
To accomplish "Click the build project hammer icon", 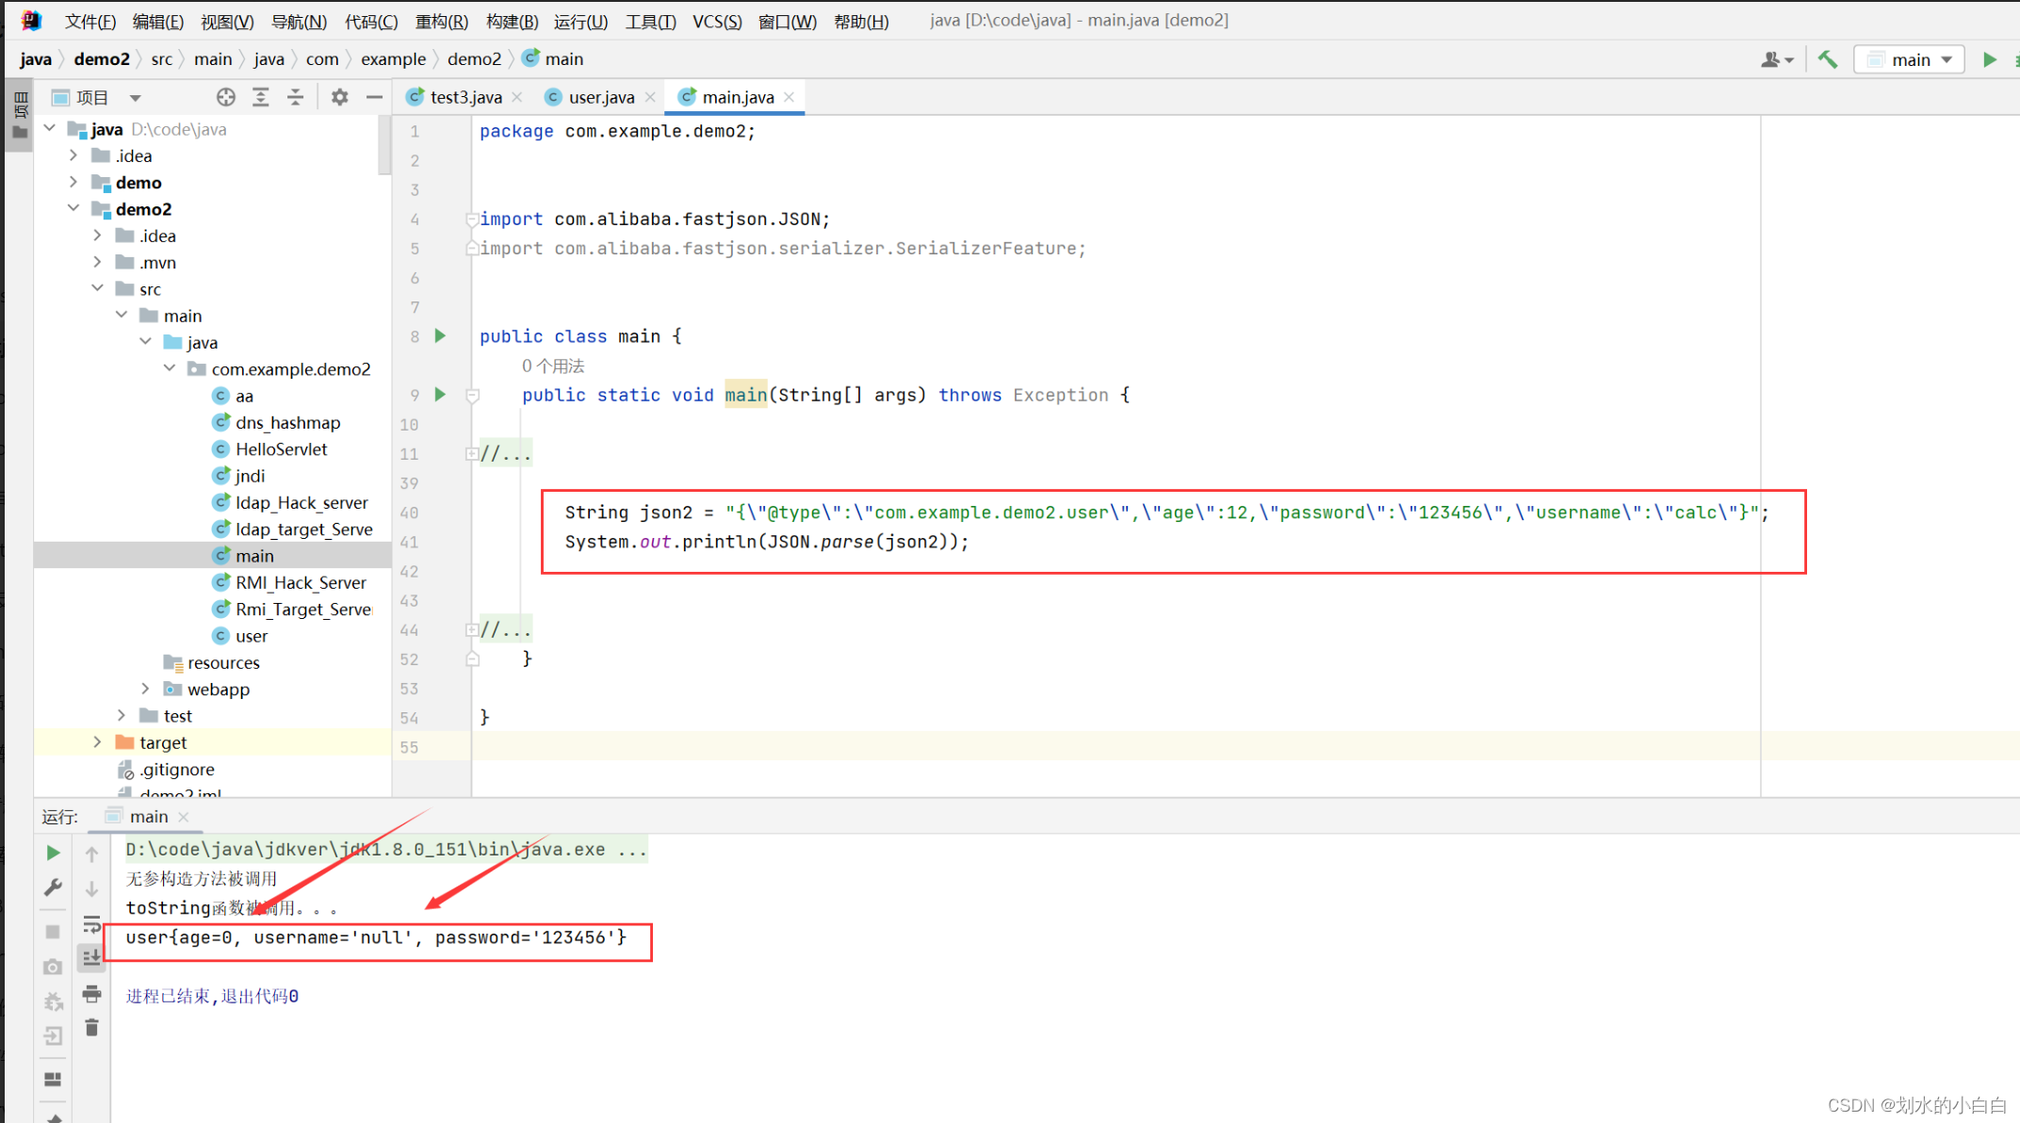I will coord(1827,59).
